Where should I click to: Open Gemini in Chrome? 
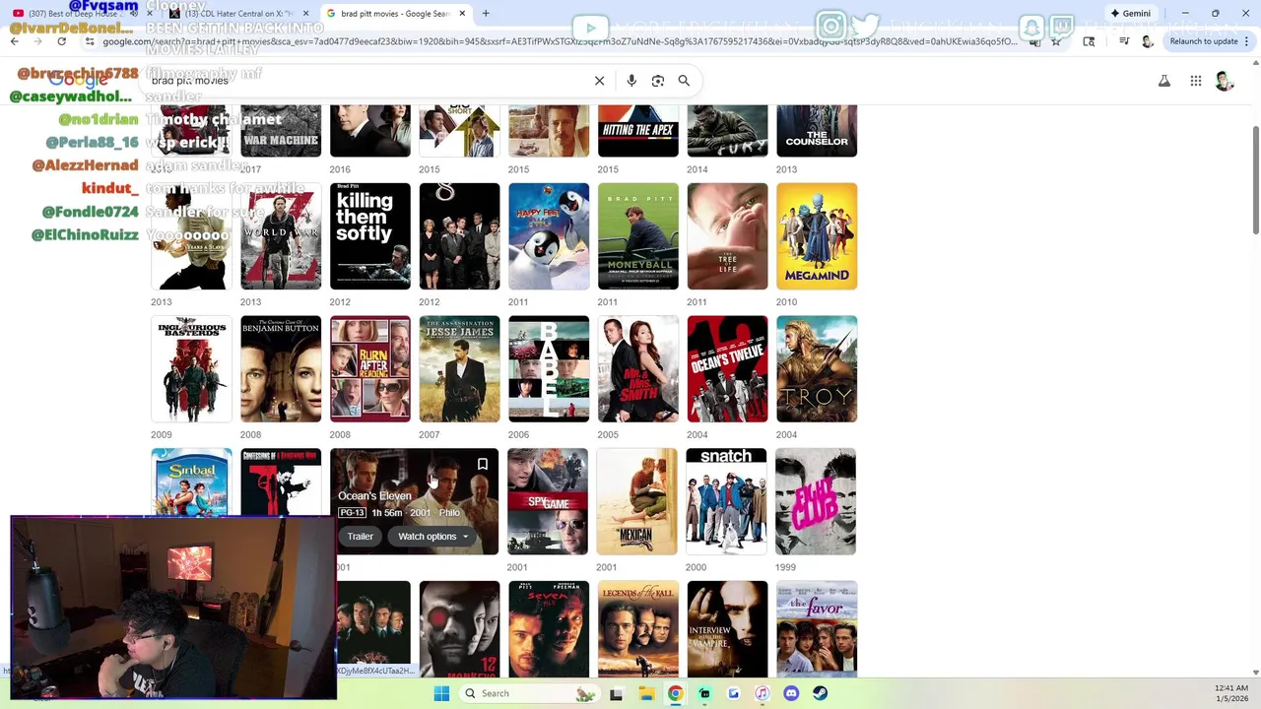(x=1130, y=13)
